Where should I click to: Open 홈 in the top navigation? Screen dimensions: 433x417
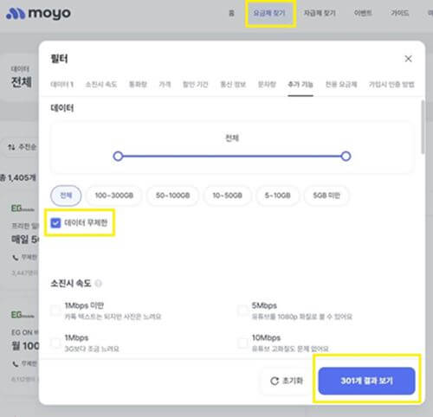pos(231,13)
